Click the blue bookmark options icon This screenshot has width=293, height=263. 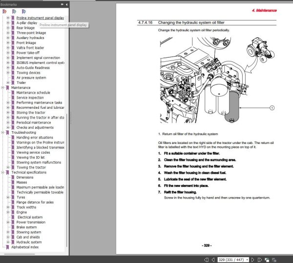coord(24,12)
